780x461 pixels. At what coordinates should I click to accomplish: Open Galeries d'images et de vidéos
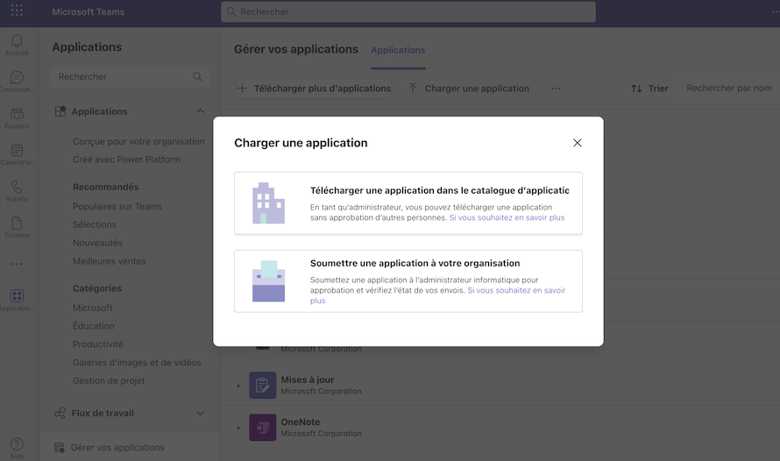[137, 363]
